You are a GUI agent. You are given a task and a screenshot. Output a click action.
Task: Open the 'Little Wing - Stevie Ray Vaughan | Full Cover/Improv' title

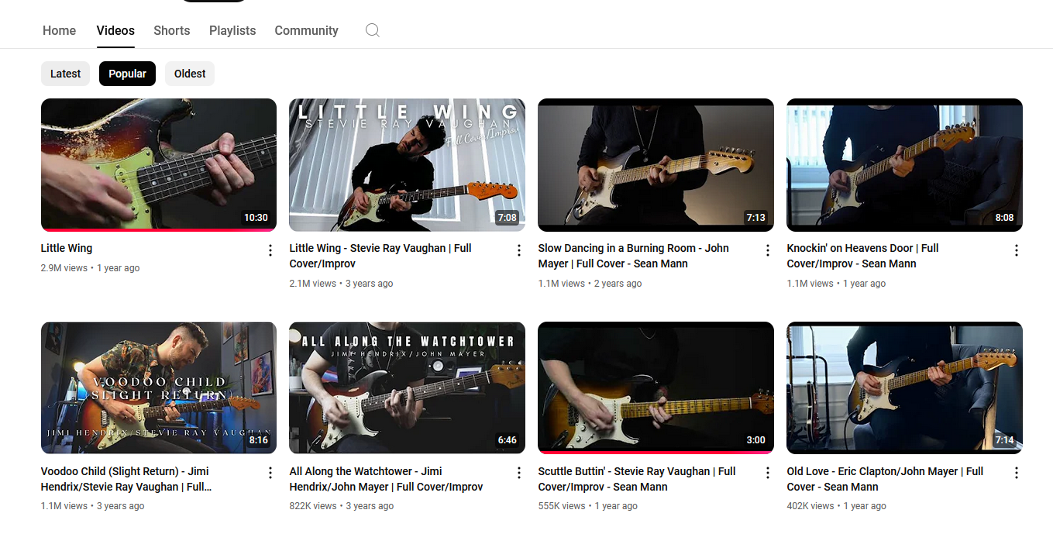click(380, 256)
